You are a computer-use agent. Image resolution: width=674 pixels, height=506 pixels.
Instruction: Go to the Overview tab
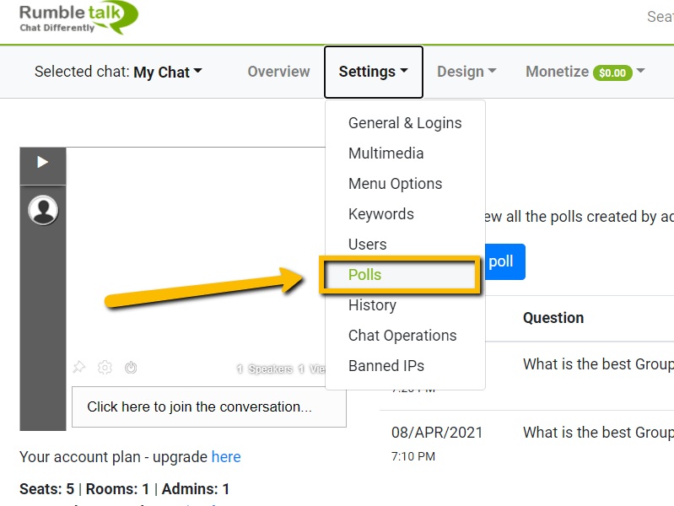pos(278,73)
